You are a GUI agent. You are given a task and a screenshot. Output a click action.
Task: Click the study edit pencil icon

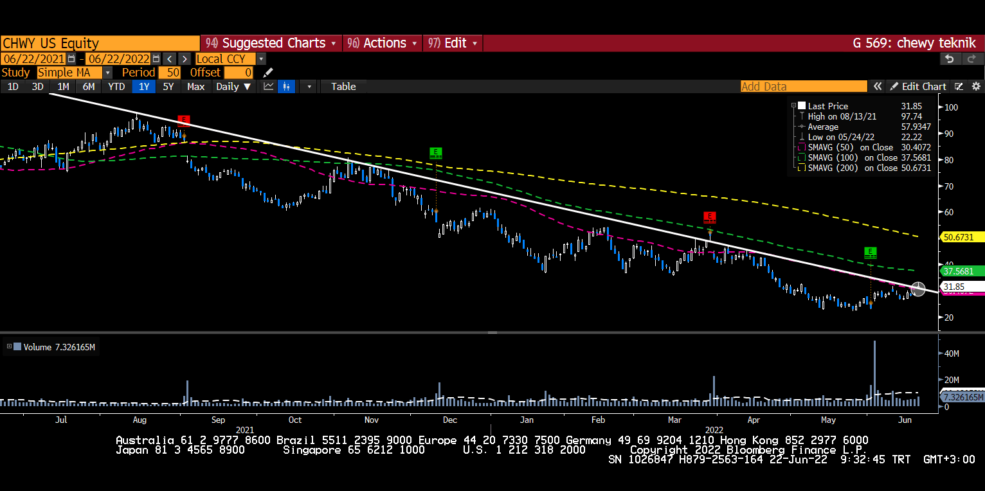268,73
